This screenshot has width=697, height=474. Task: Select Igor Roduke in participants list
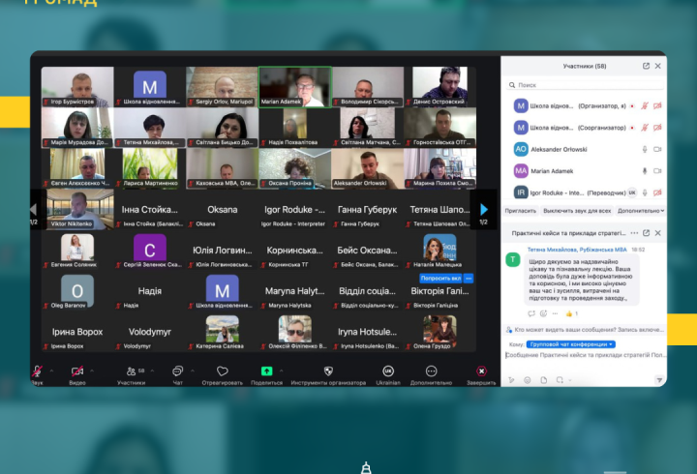(x=585, y=193)
